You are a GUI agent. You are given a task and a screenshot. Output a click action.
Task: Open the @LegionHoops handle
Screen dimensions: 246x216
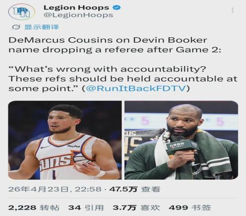(x=78, y=15)
